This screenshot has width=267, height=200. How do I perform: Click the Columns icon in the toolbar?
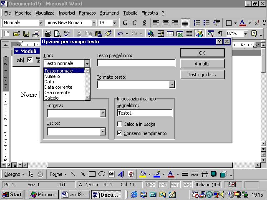pos(189,34)
